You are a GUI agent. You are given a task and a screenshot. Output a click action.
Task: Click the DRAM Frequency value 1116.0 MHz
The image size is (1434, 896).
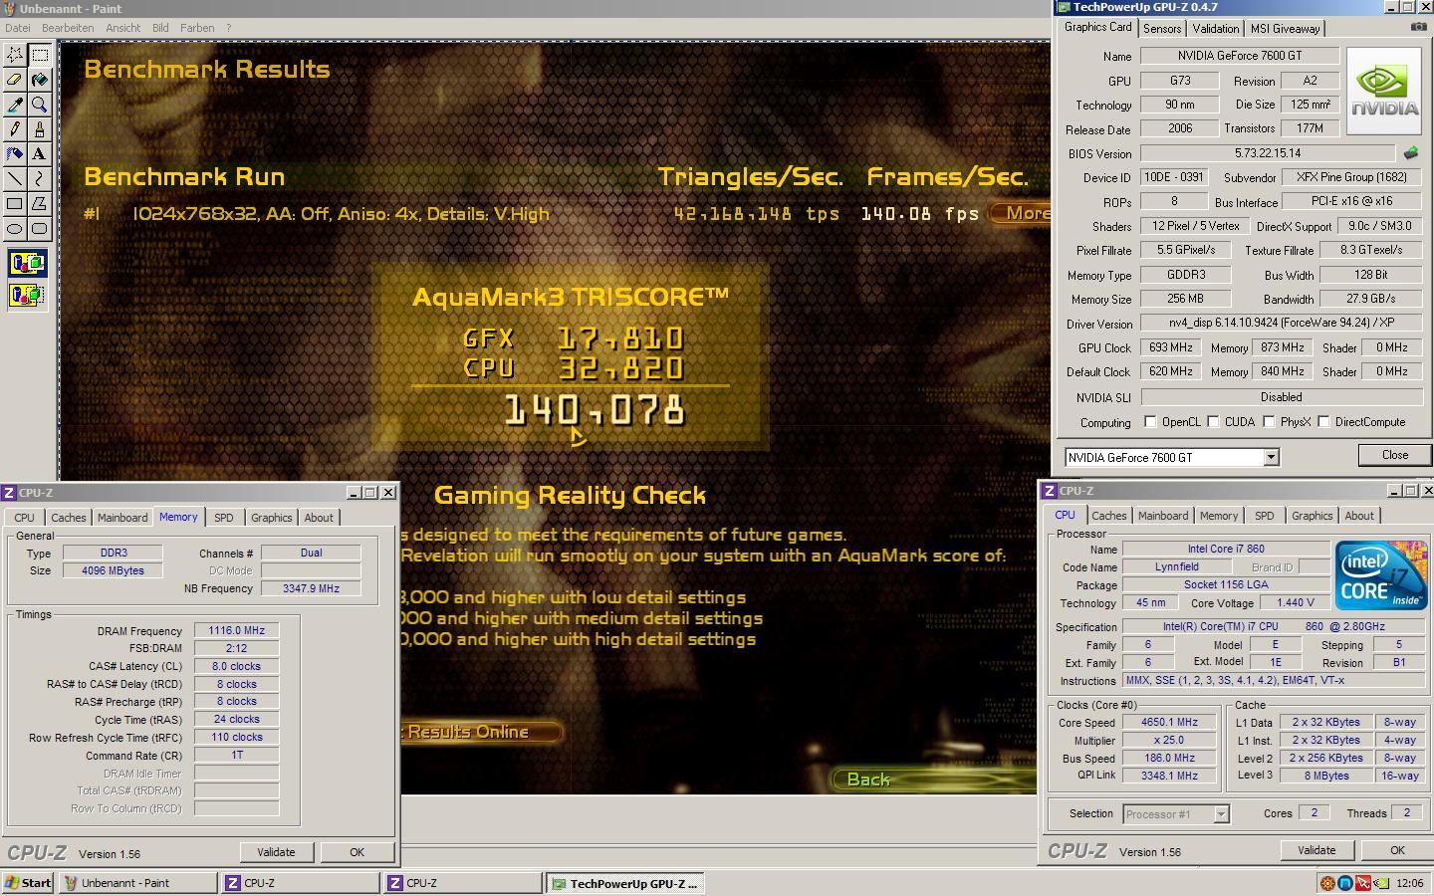tap(236, 631)
